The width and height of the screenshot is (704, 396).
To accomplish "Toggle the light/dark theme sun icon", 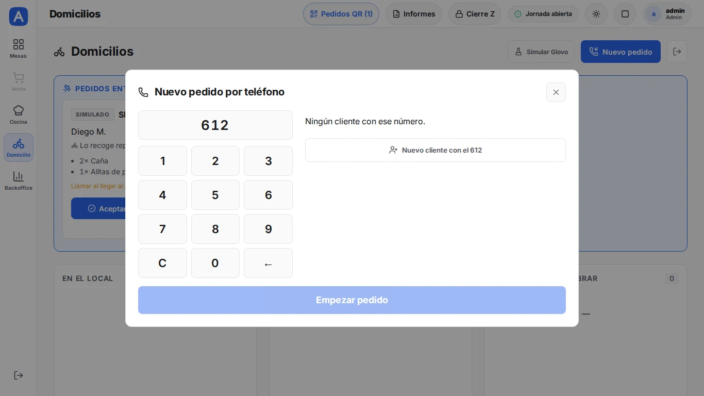I will pos(596,14).
